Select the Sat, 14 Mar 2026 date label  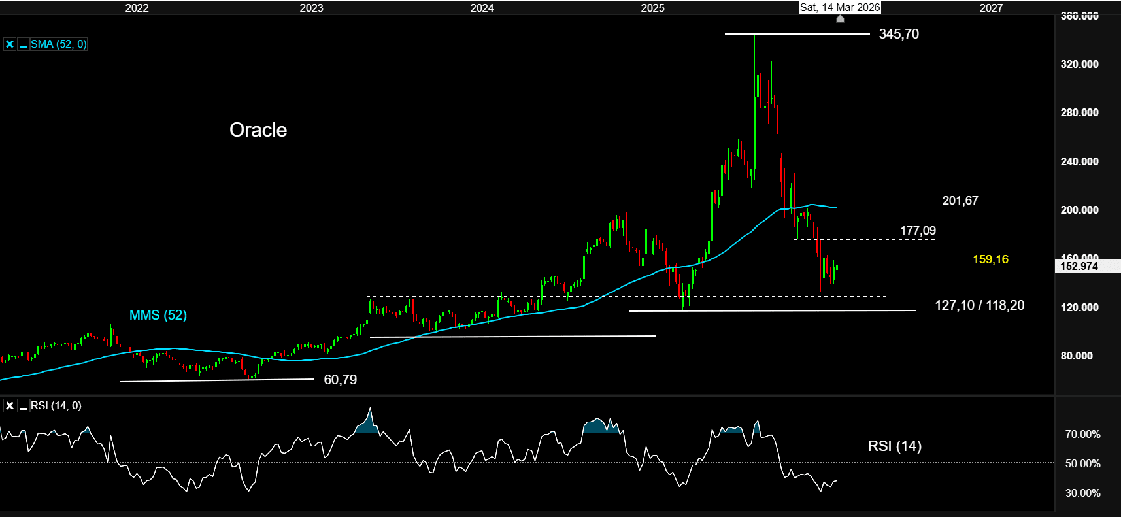(840, 7)
